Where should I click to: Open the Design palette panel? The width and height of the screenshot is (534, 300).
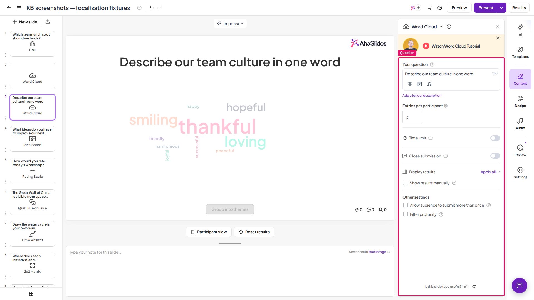click(x=520, y=101)
